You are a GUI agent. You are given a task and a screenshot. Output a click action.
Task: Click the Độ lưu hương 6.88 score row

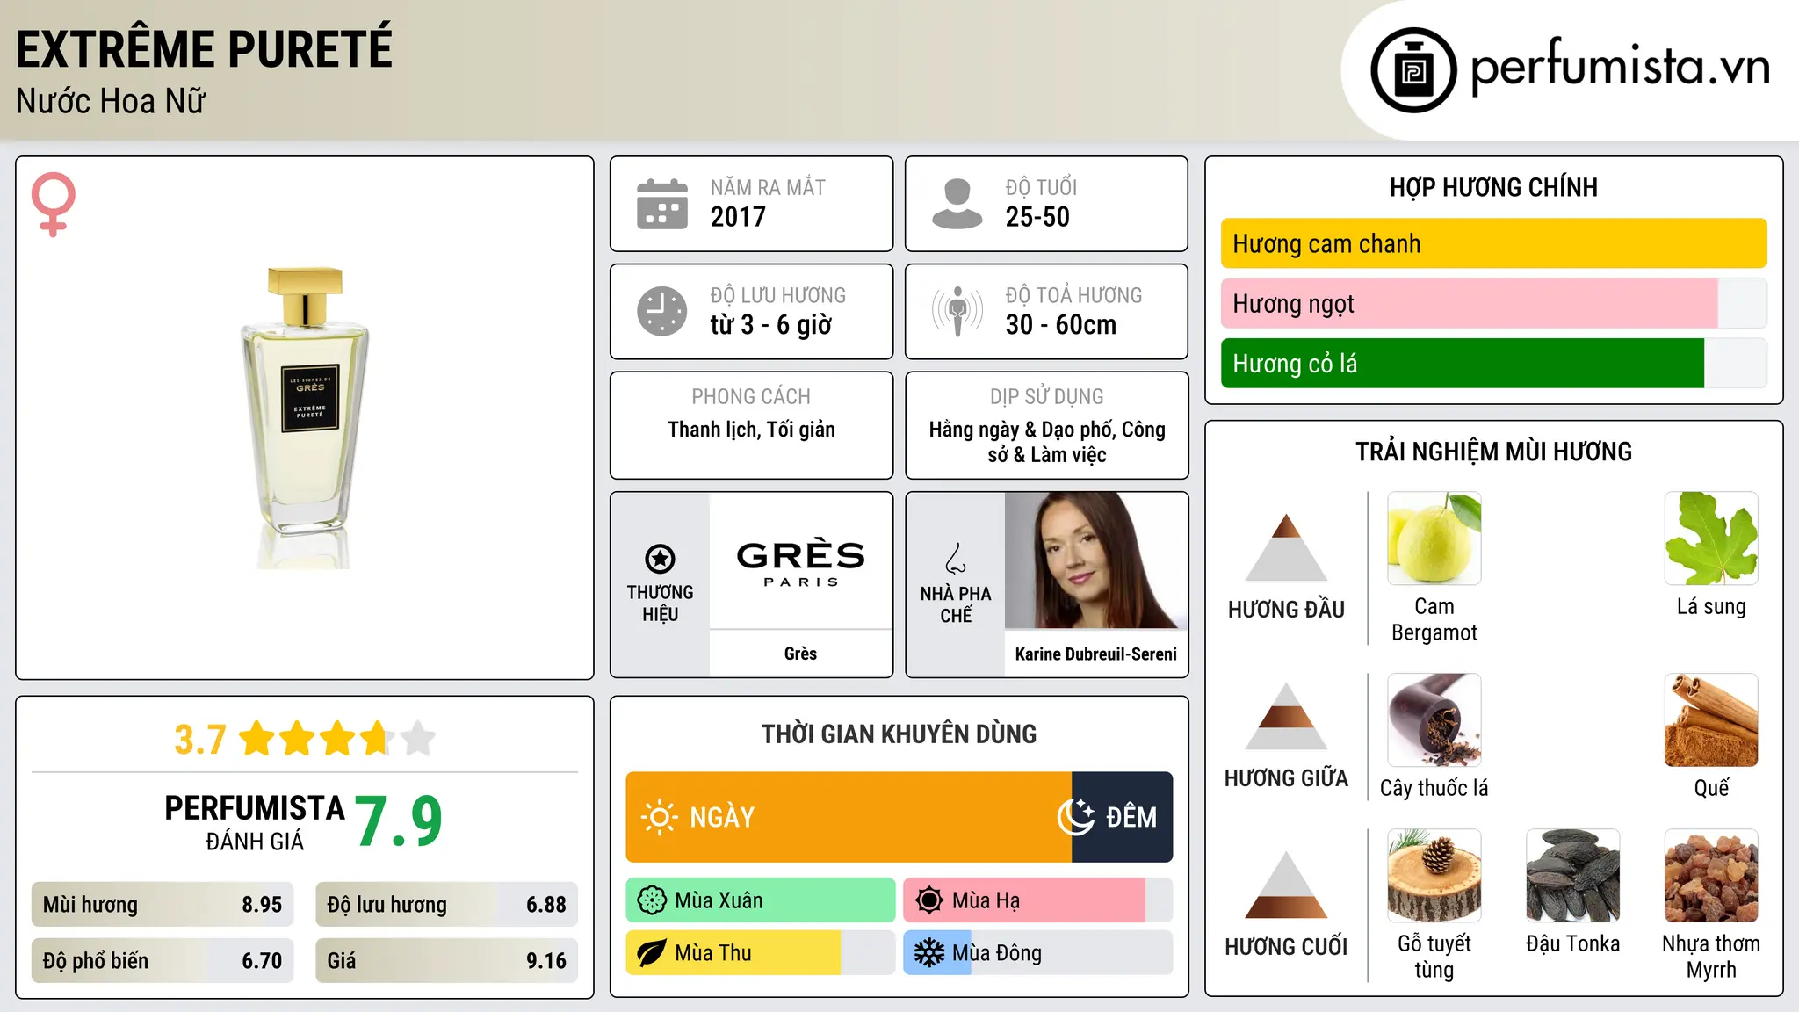[447, 905]
